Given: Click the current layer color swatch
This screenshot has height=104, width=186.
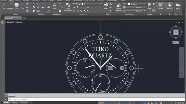Looking at the screenshot, I should (x=83, y=4).
